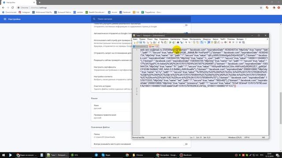This screenshot has height=158, width=282.
Task: Click the Save All icon in Notepad++ toolbar
Action: [144, 42]
